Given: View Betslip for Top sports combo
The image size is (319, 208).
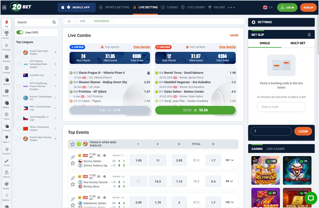Looking at the screenshot, I should [142, 47].
